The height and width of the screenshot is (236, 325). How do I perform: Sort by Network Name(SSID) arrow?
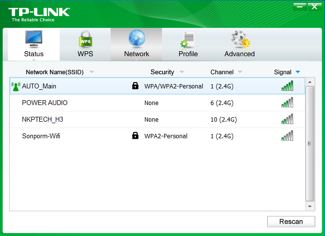pyautogui.click(x=92, y=72)
